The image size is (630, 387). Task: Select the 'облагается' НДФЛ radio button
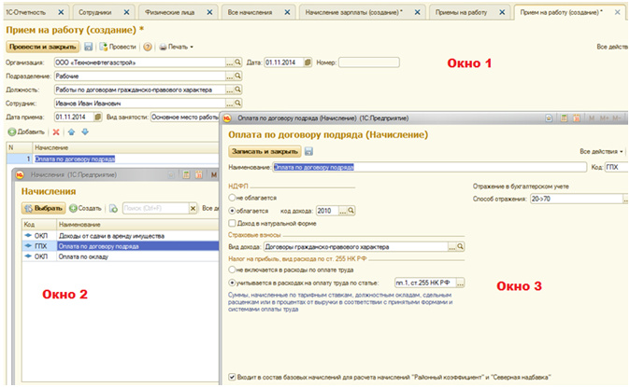point(232,211)
